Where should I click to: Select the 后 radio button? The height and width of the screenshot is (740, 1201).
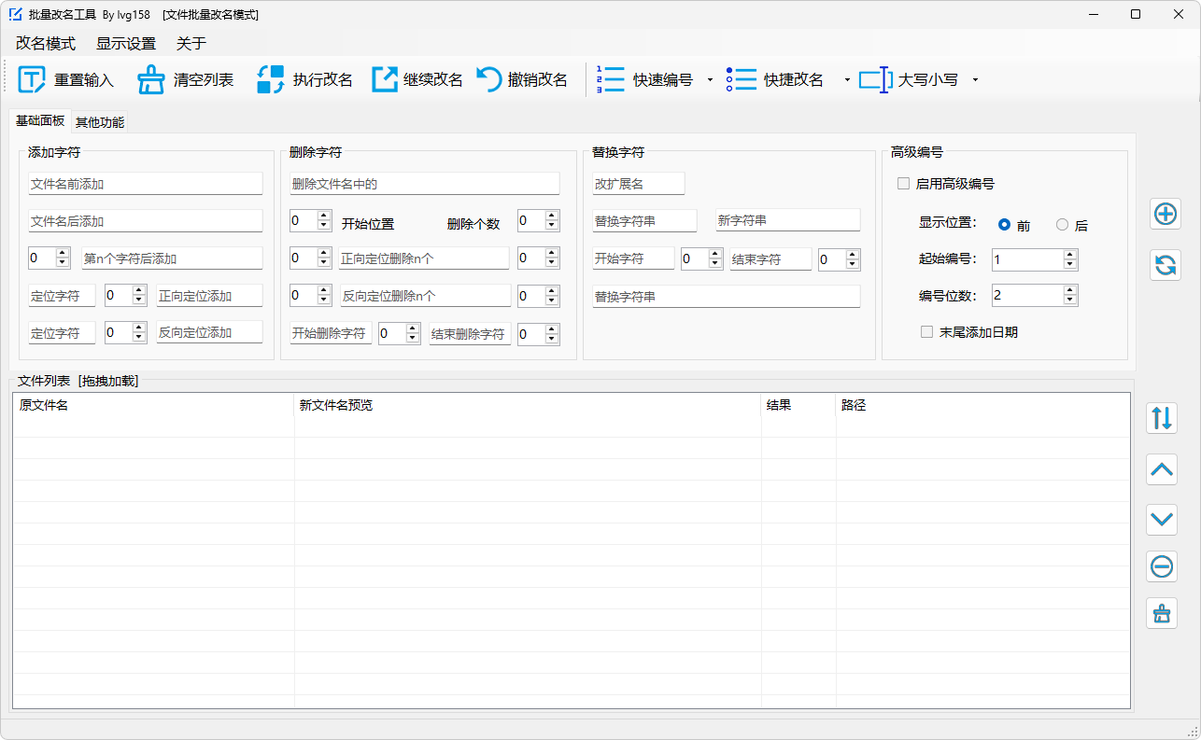click(1062, 225)
